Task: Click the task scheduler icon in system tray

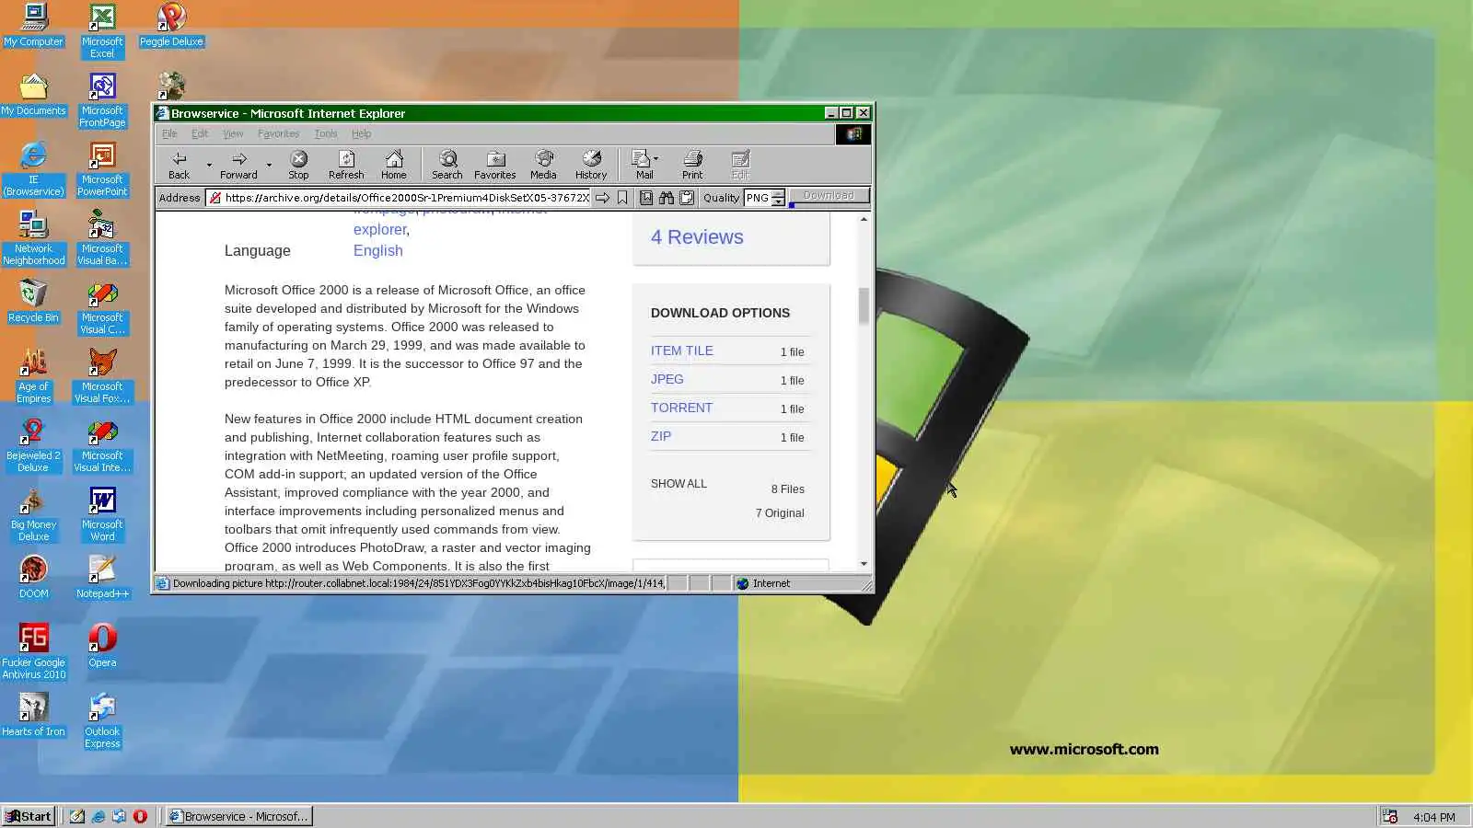Action: 1389,817
